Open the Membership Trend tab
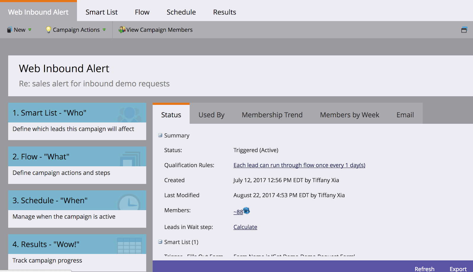The height and width of the screenshot is (272, 473). pos(272,115)
